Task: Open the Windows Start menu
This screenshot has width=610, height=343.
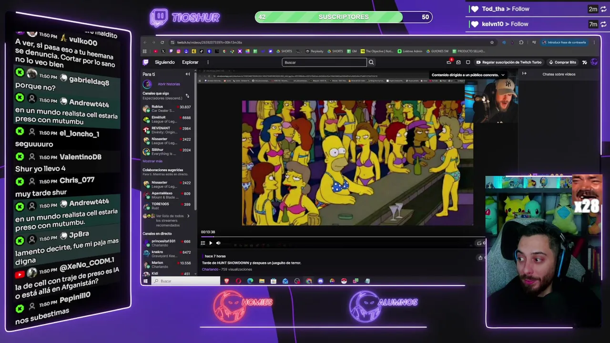Action: (146, 281)
